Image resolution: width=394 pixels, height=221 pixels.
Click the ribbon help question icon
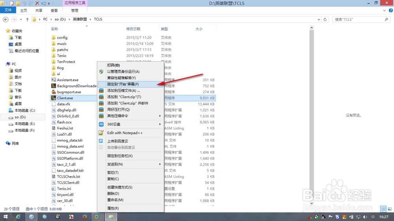click(x=391, y=10)
